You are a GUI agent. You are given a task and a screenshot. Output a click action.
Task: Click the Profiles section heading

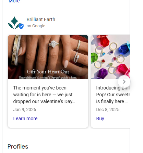pyautogui.click(x=18, y=147)
